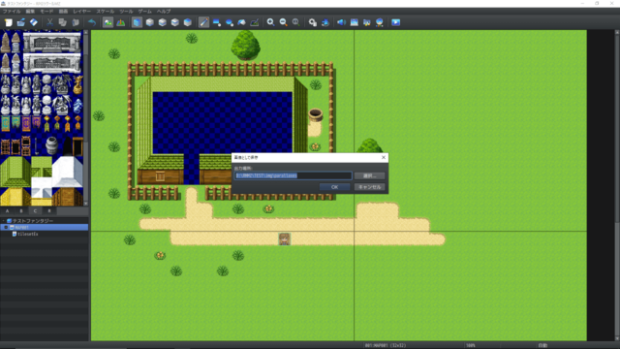Select the layer 1 cube icon
Image resolution: width=620 pixels, height=349 pixels.
(149, 22)
